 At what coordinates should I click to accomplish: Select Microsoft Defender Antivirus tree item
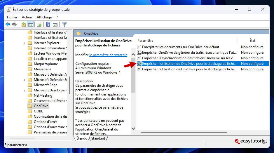(50, 74)
